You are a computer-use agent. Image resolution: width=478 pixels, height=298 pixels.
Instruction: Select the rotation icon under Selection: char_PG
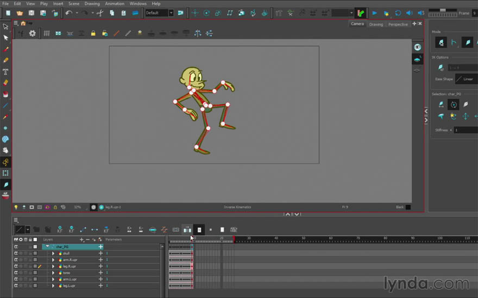454,105
